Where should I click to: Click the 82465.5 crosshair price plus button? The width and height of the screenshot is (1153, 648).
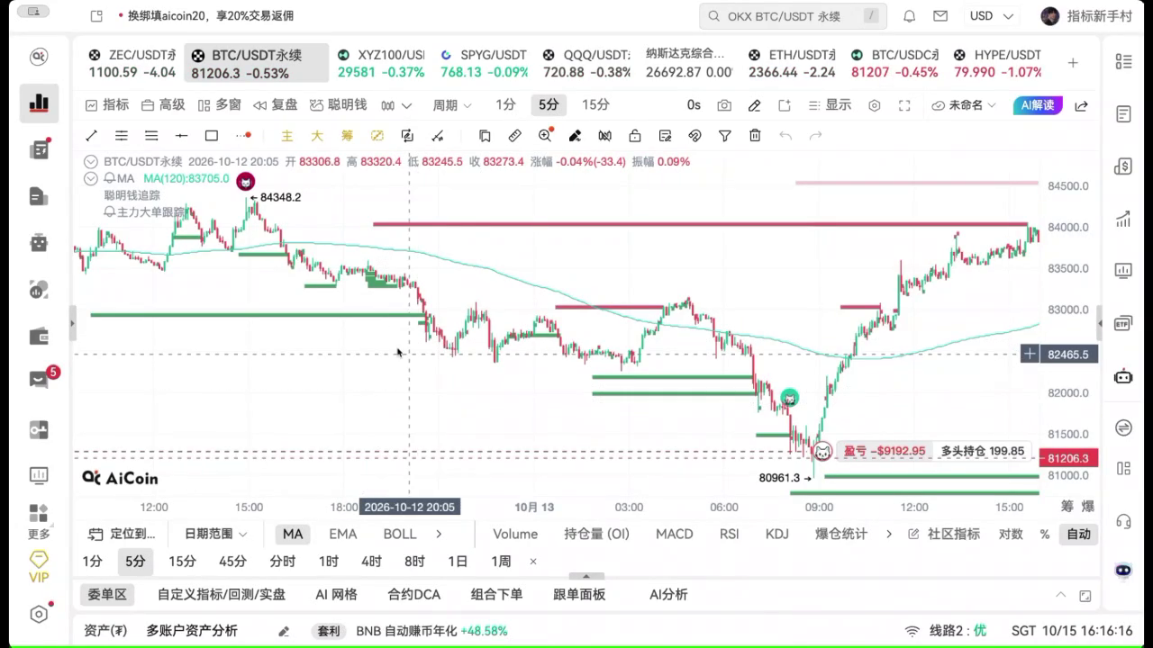[x=1030, y=355]
